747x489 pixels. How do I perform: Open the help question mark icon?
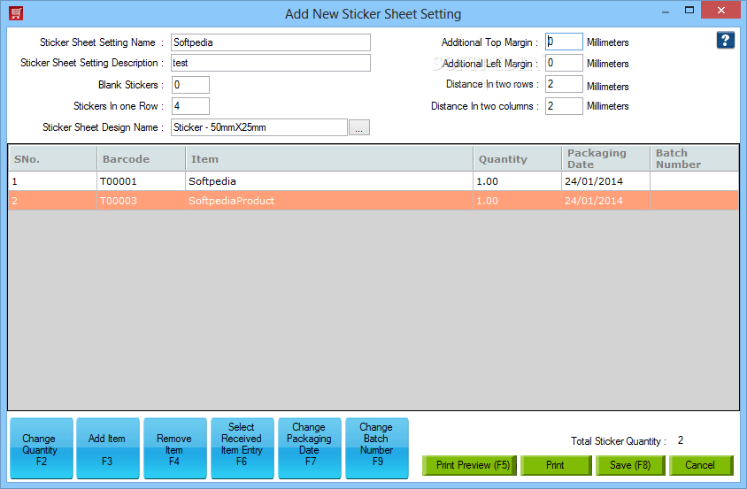click(725, 40)
